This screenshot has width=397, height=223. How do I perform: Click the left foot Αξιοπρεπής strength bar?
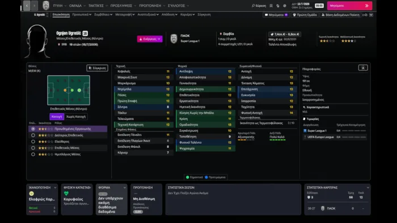pyautogui.click(x=246, y=140)
